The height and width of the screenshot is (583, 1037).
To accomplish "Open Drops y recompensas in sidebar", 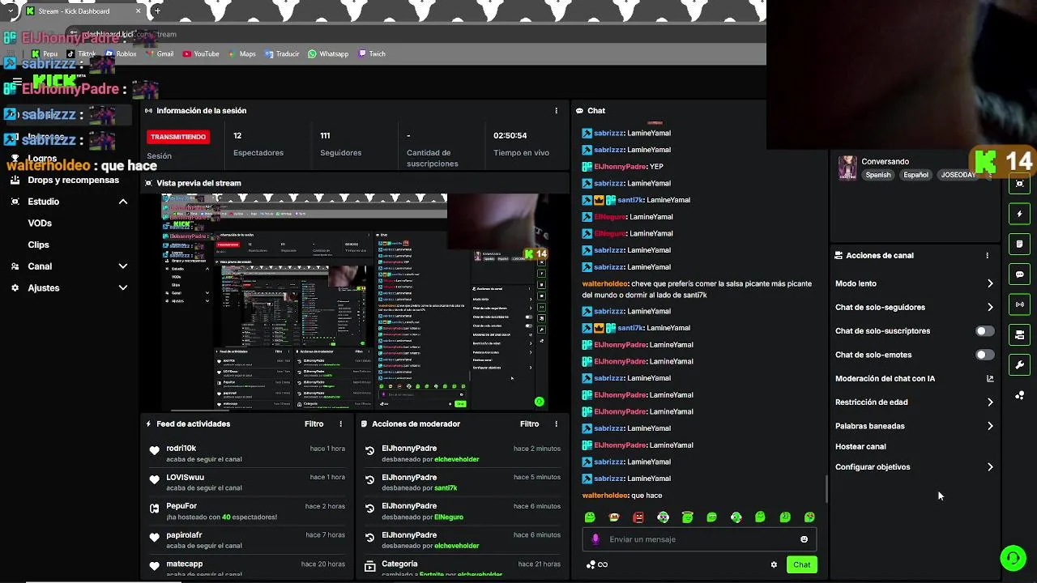I will coord(73,180).
